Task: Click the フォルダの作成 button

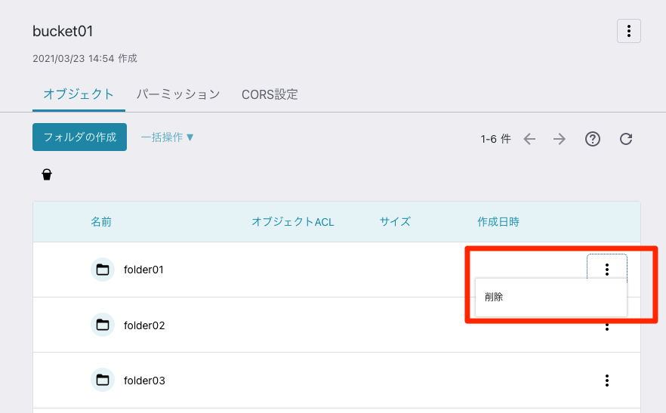Action: (x=79, y=137)
